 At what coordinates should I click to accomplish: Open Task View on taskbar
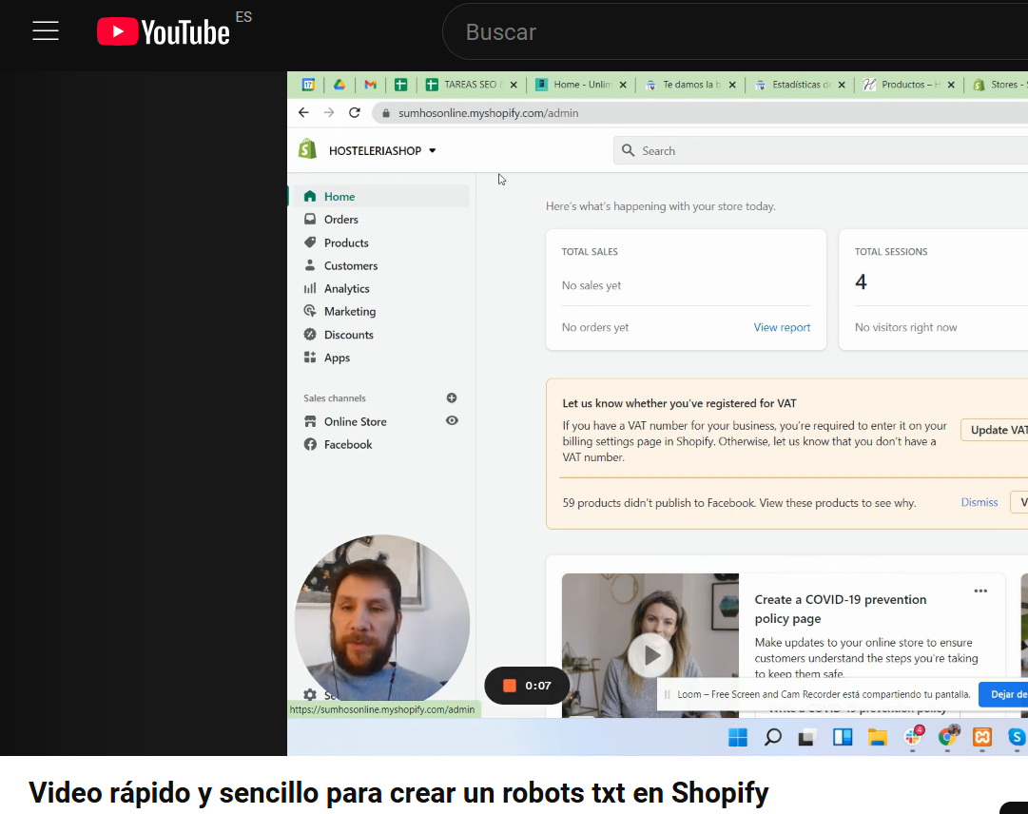[x=807, y=737]
